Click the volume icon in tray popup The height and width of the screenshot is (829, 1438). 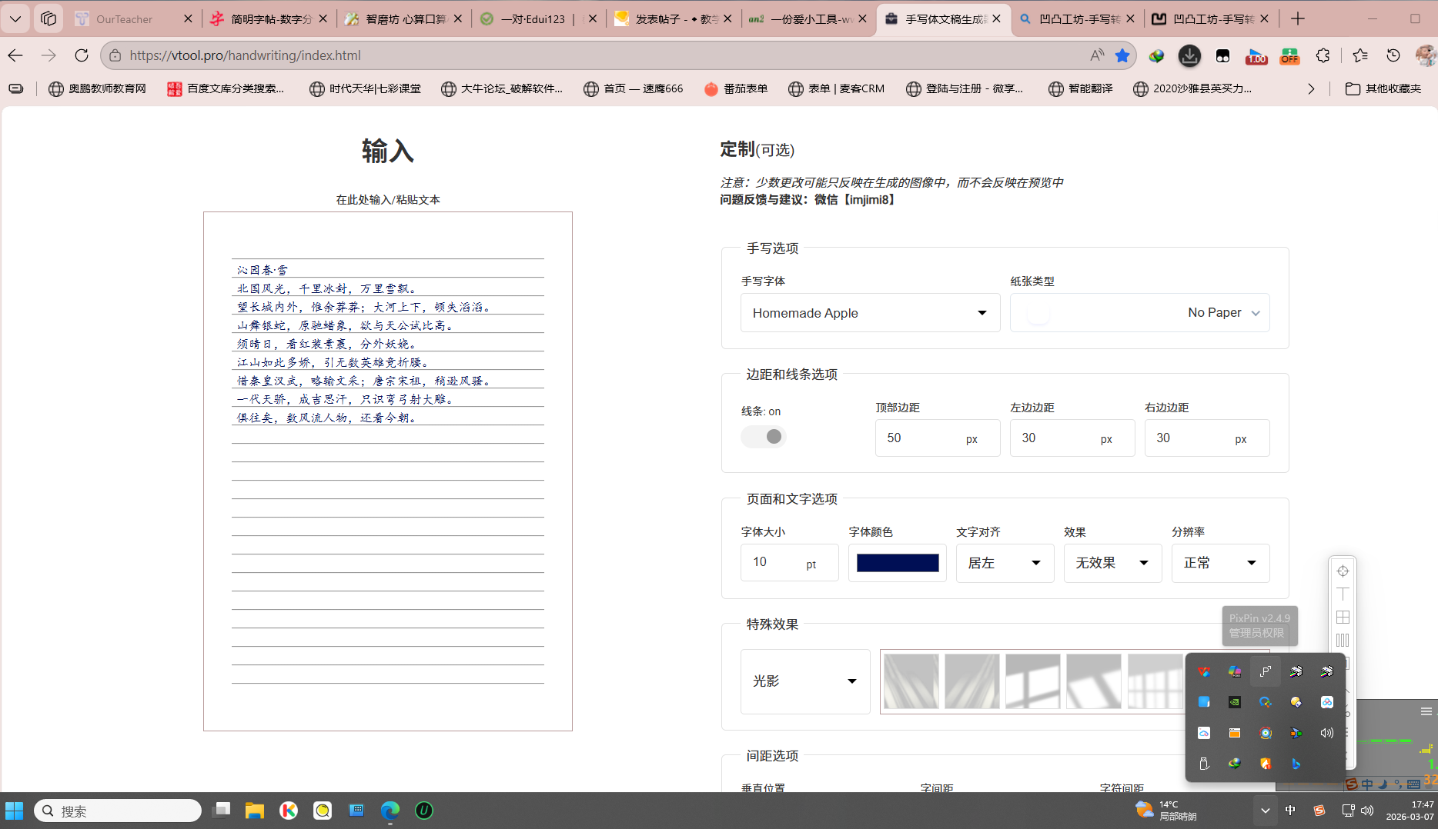(x=1326, y=733)
